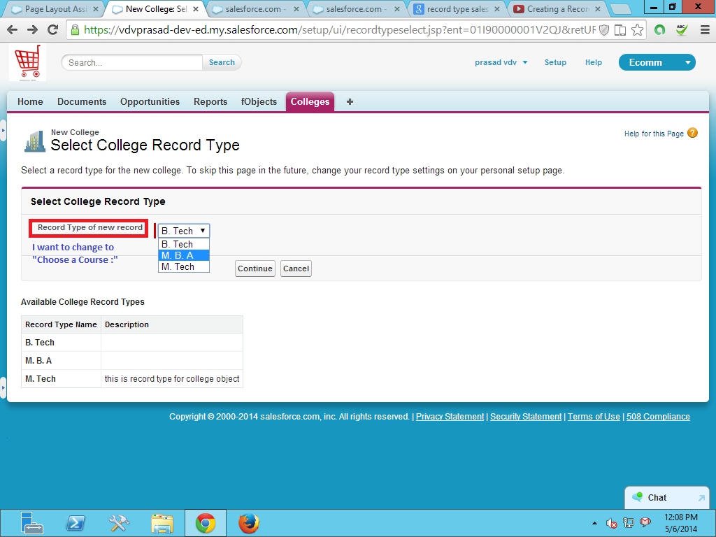Click the browser back arrow
This screenshot has width=716, height=537.
click(13, 30)
